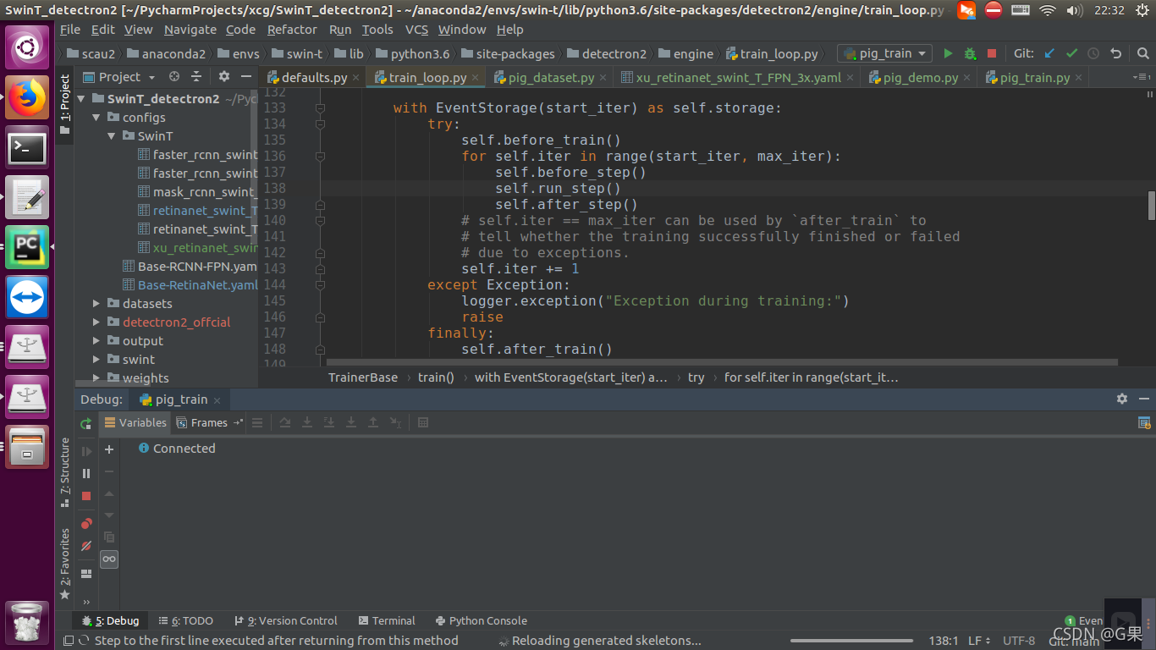Rerun pig_train with the green rerun icon

click(85, 422)
